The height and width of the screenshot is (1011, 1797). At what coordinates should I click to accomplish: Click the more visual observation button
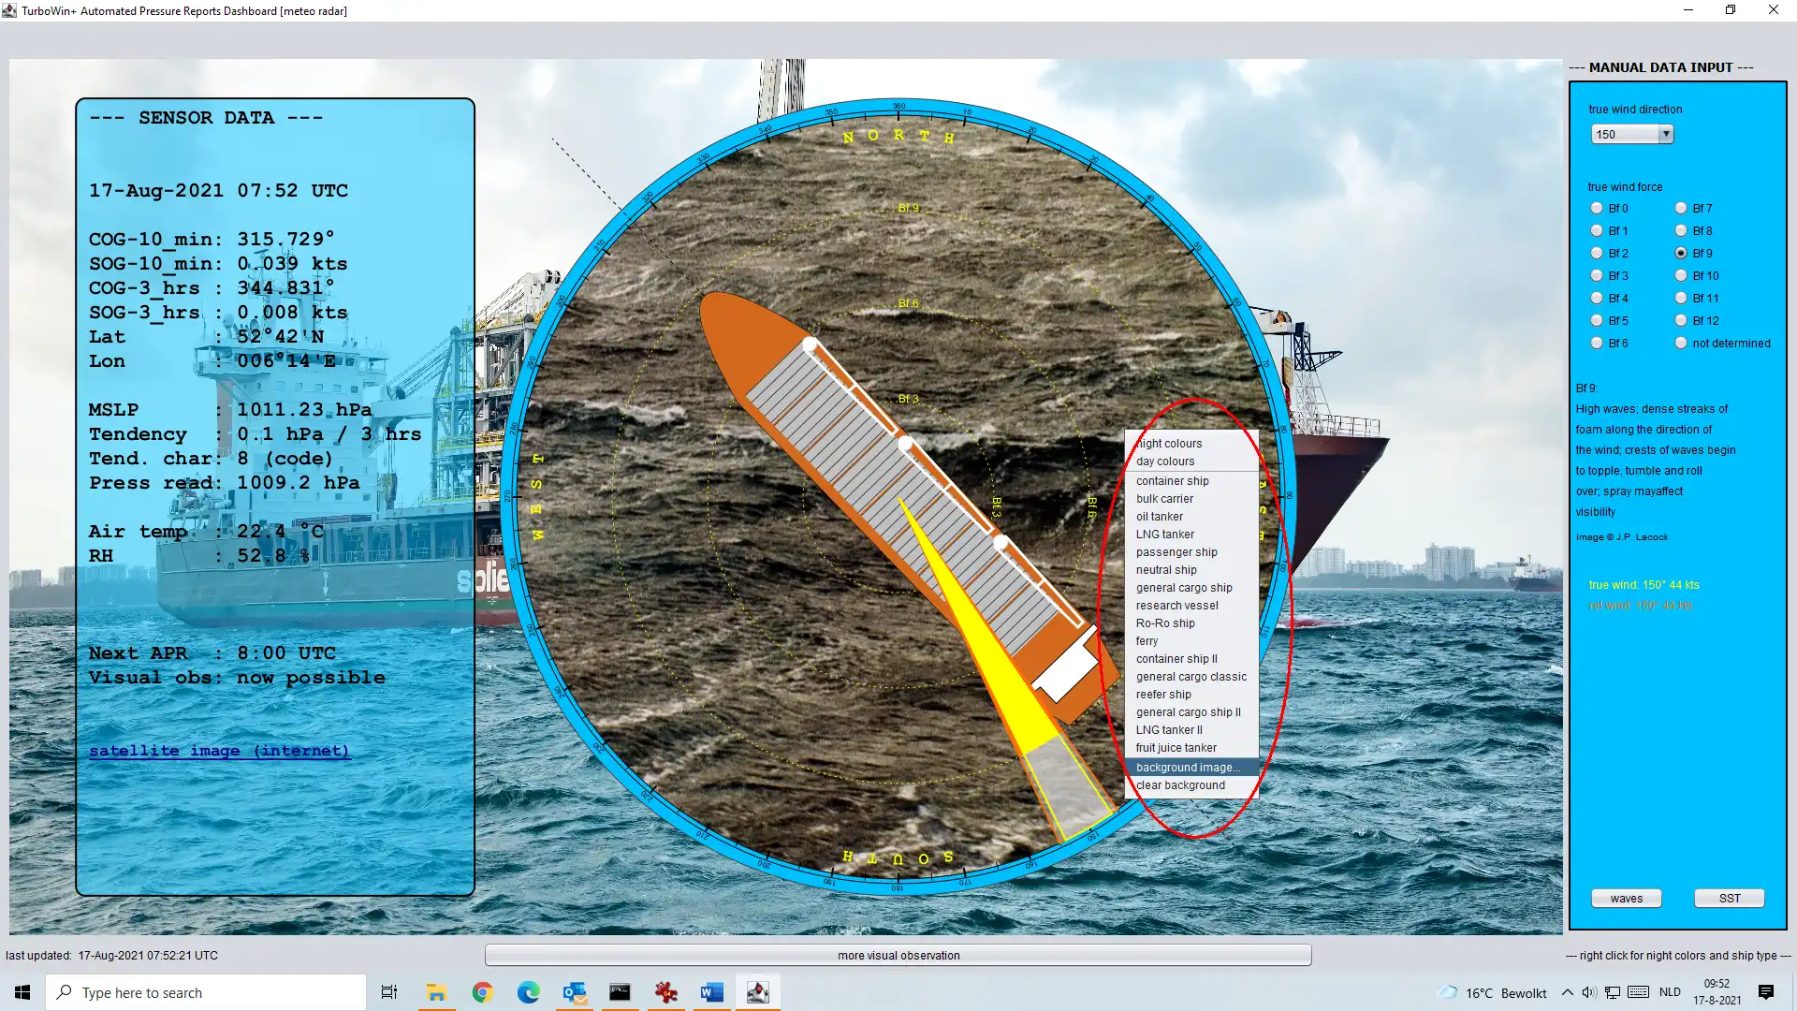(898, 954)
